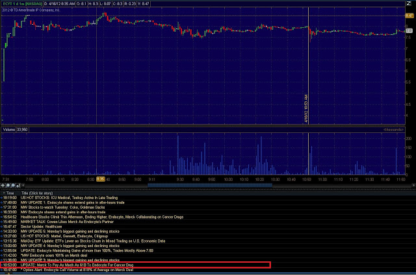This screenshot has height=275, width=416.
Task: Click the zoom in magnifier icon
Action: pyautogui.click(x=8, y=185)
